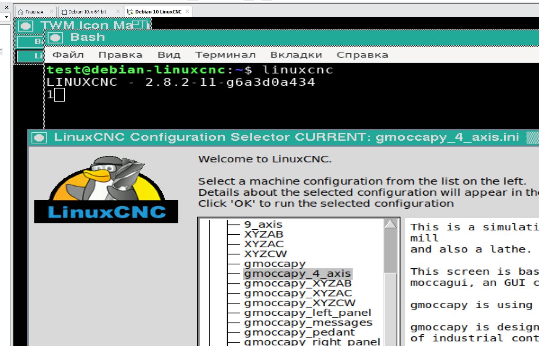The width and height of the screenshot is (539, 346).
Task: Open the Справка menu
Action: 363,55
